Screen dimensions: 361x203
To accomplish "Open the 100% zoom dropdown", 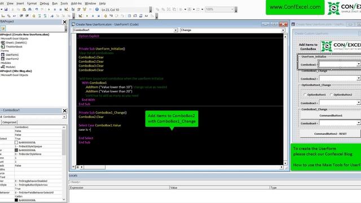I will tap(232, 10).
